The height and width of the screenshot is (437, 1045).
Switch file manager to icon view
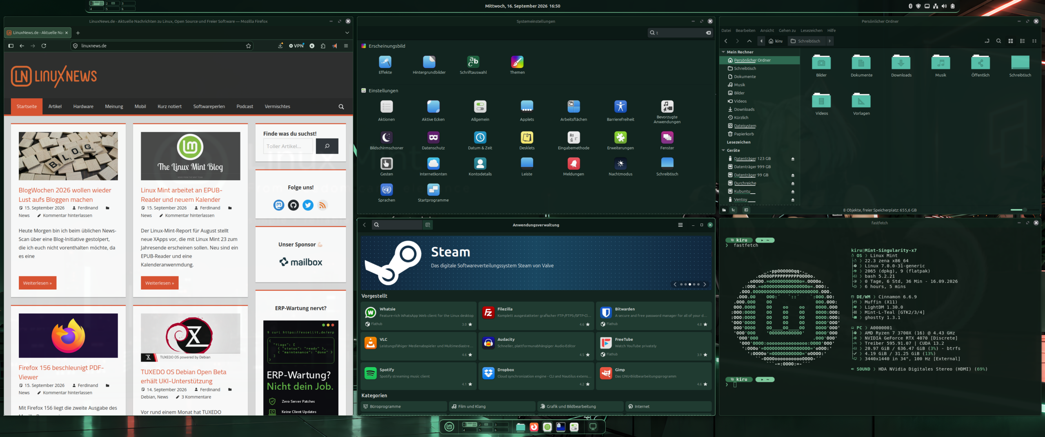tap(1011, 41)
